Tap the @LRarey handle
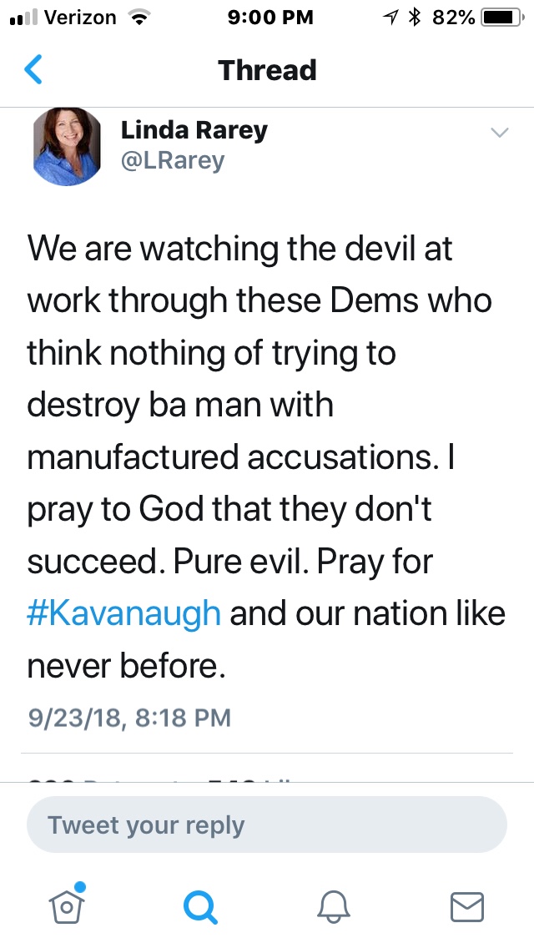The width and height of the screenshot is (534, 948). 173,161
